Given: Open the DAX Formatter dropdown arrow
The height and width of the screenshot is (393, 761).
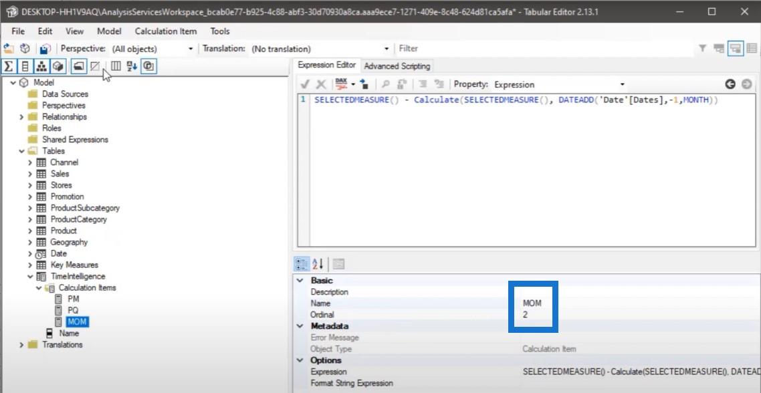Looking at the screenshot, I should pos(353,84).
